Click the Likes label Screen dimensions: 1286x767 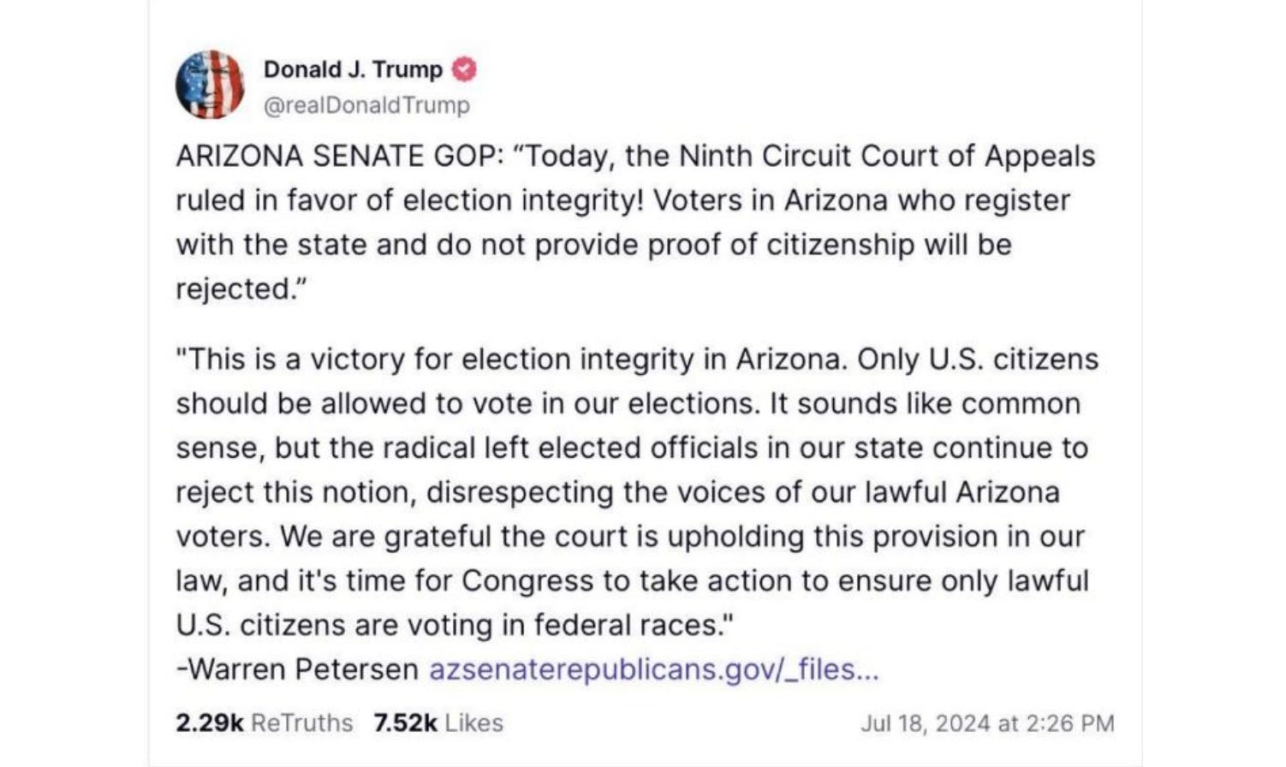[x=474, y=723]
